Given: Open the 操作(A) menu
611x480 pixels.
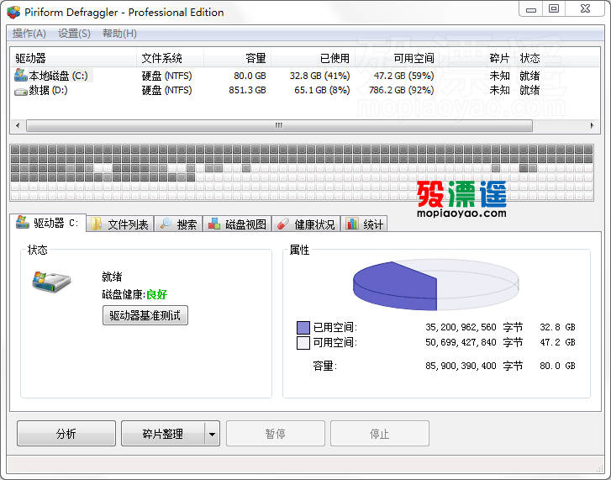Looking at the screenshot, I should tap(29, 34).
